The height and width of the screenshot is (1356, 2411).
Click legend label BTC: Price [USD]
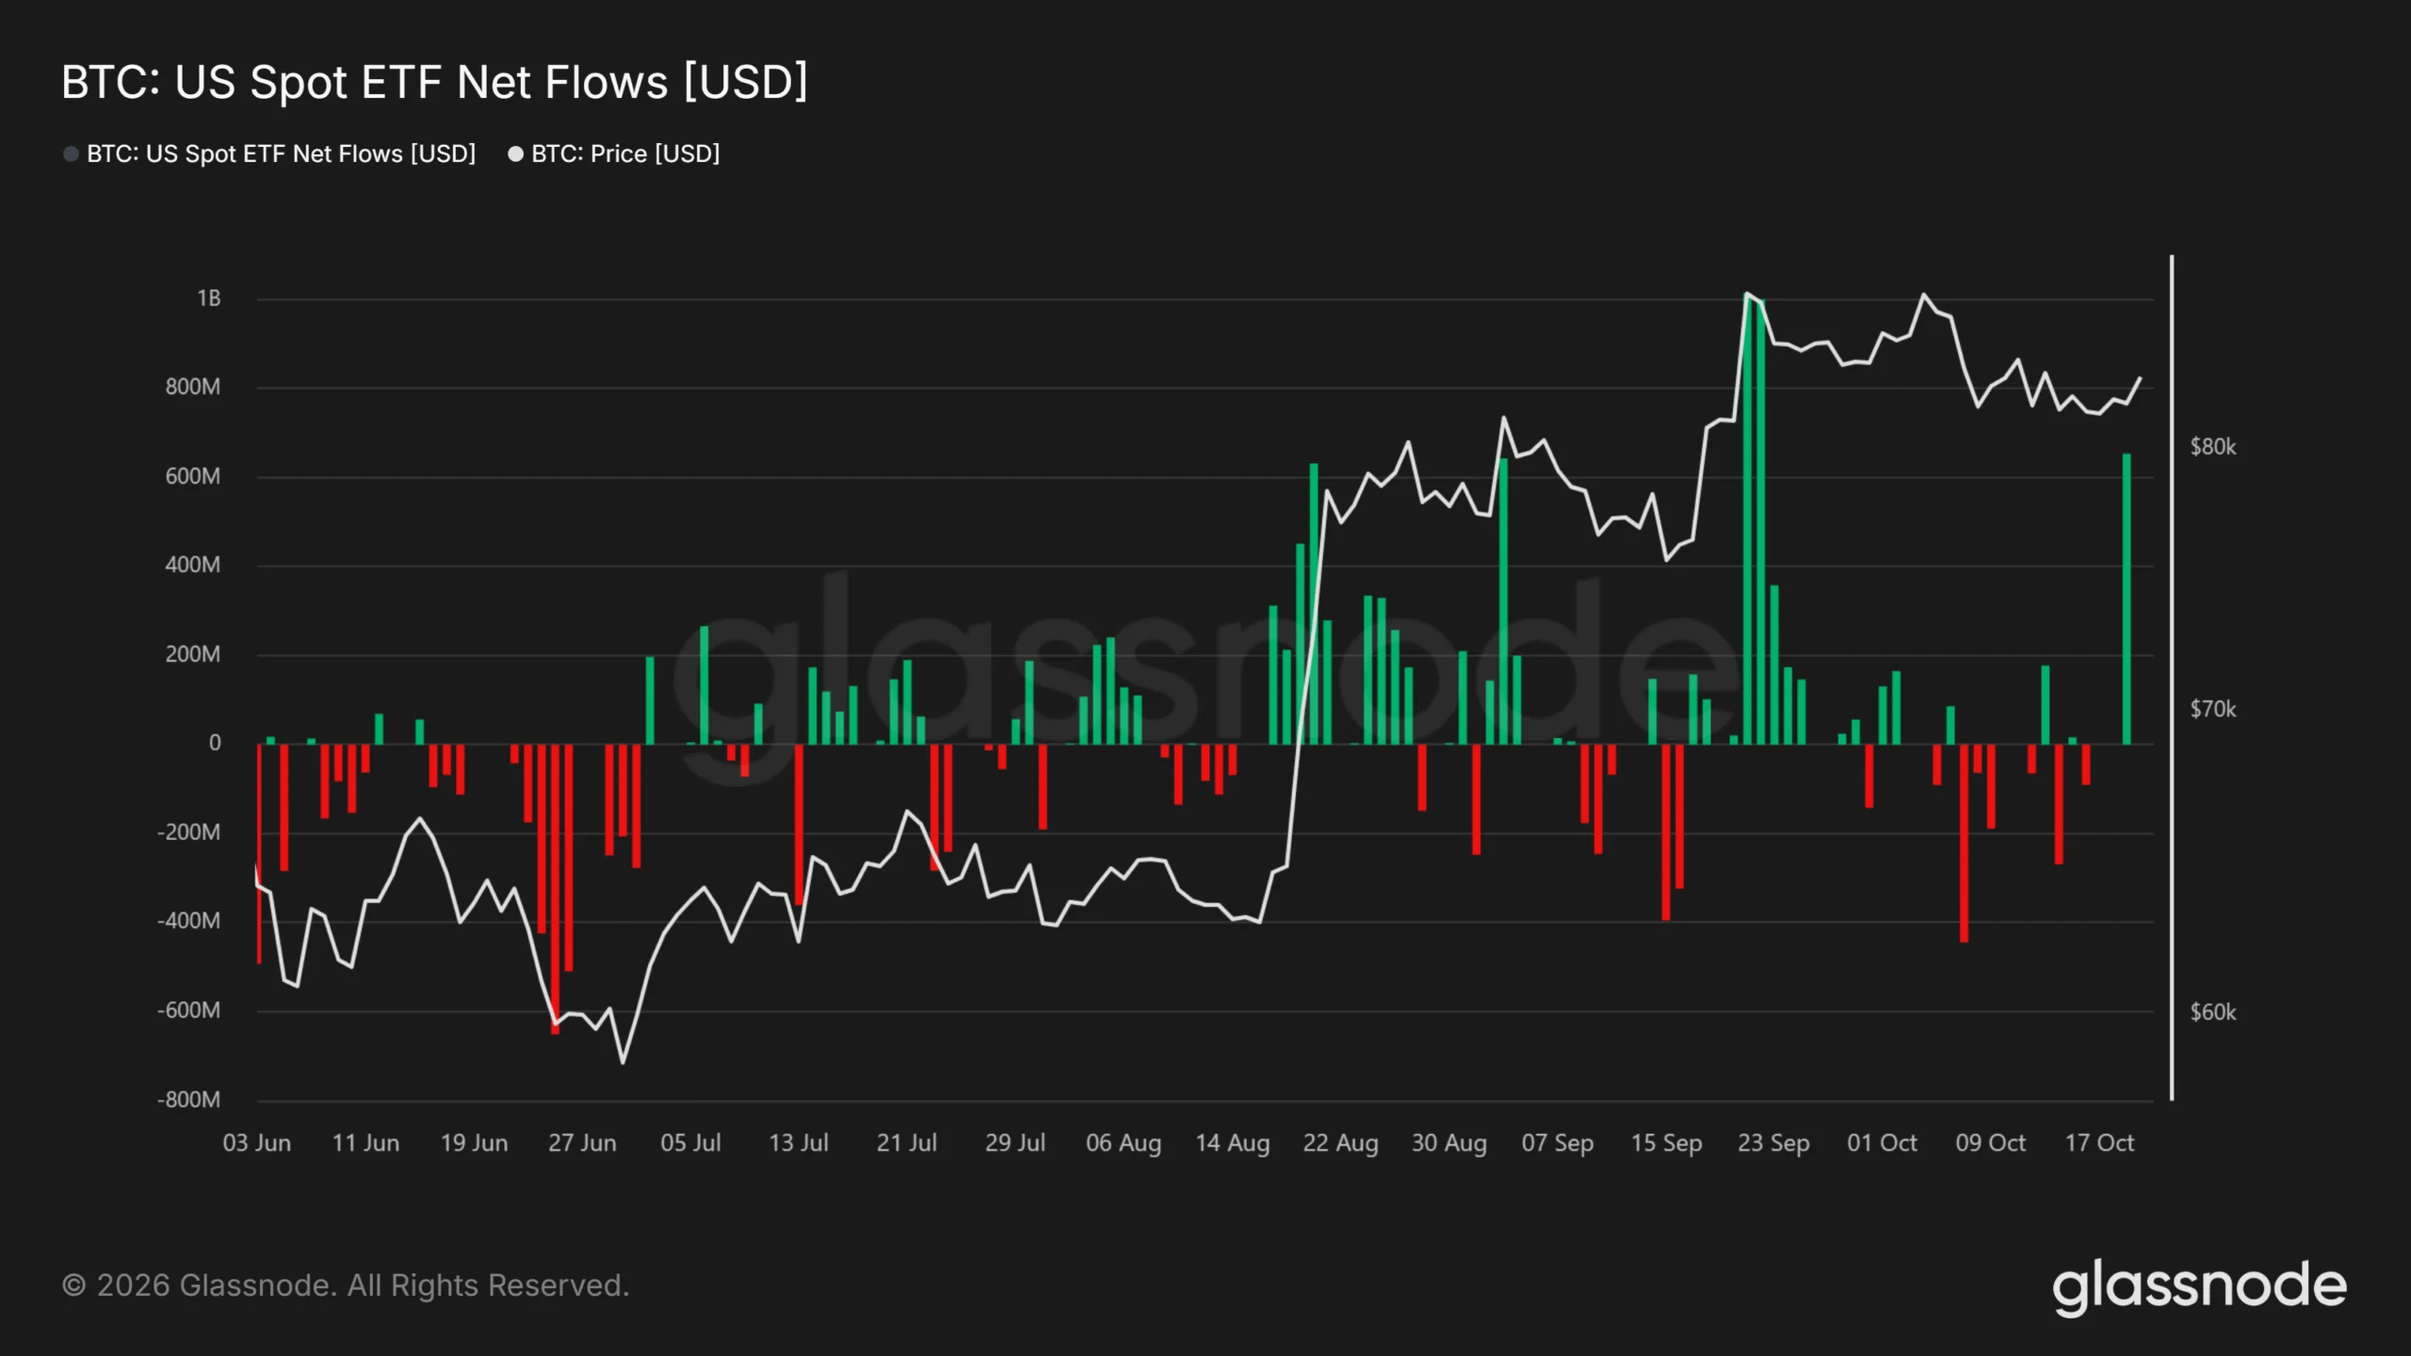(625, 153)
